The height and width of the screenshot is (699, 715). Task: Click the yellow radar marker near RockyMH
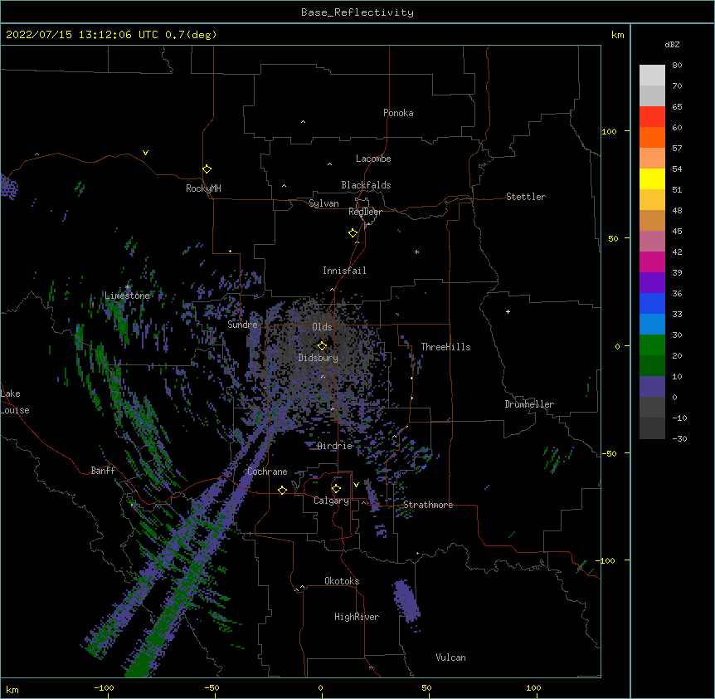coord(207,169)
